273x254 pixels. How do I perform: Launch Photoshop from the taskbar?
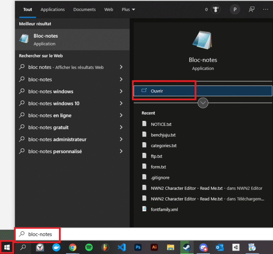tap(138, 247)
